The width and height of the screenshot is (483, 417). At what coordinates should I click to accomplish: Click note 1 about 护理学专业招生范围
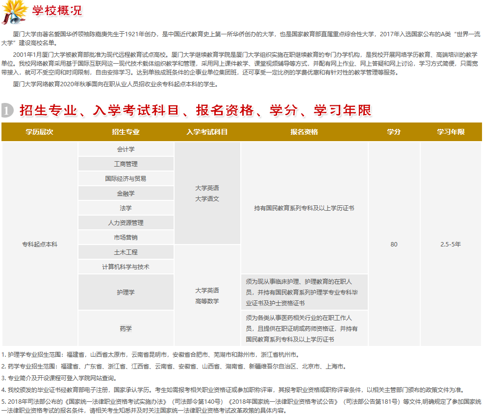(151, 355)
